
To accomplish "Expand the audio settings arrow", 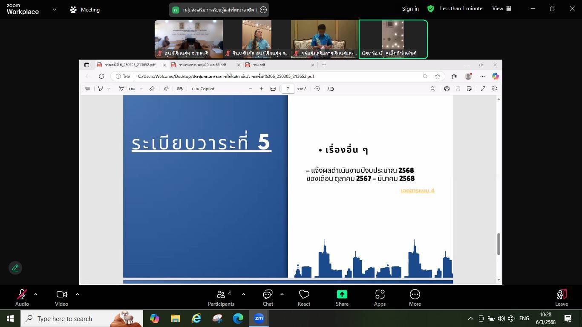I will [36, 294].
